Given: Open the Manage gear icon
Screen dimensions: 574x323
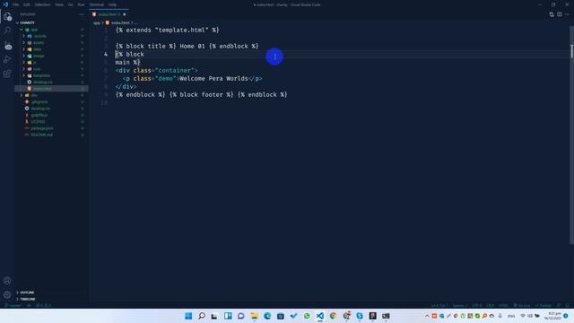Looking at the screenshot, I should [7, 295].
